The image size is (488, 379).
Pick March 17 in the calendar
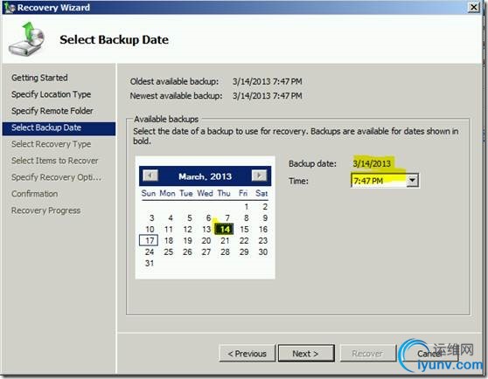149,240
